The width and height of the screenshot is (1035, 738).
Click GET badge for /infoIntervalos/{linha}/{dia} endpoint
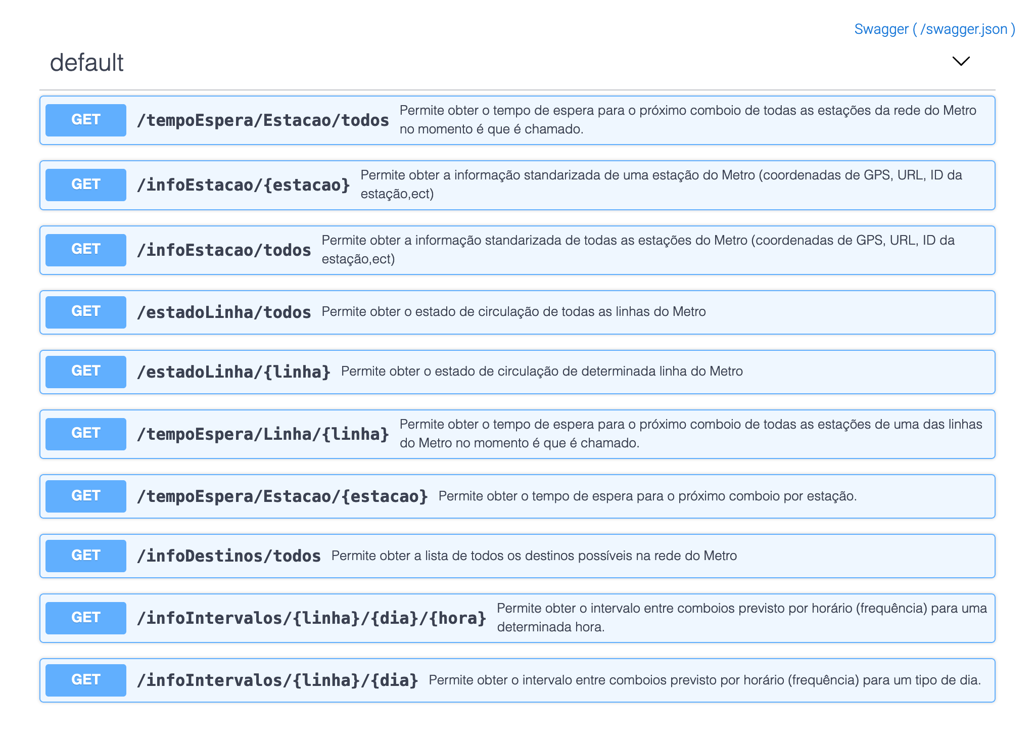click(86, 680)
